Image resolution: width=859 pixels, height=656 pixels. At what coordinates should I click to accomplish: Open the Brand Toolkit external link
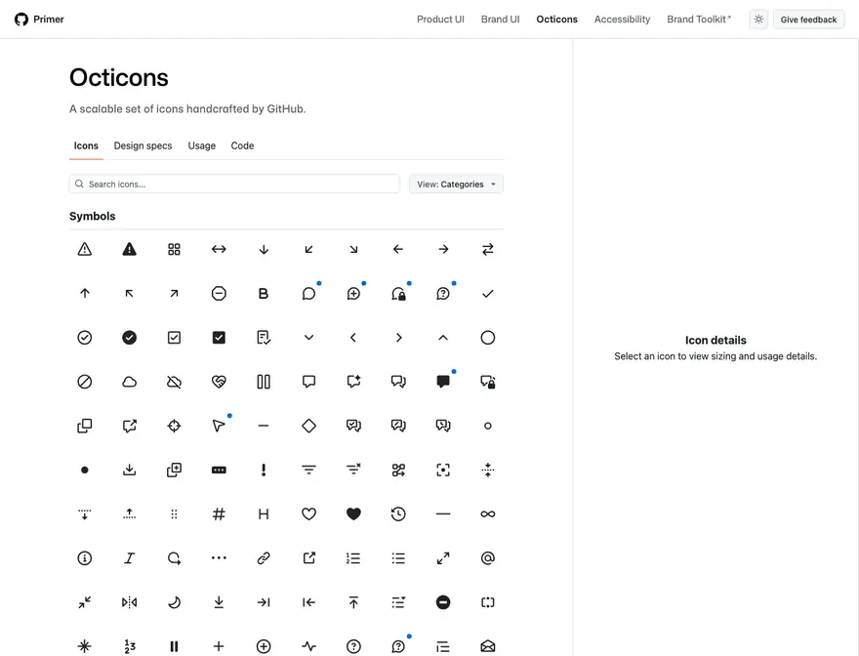click(699, 20)
